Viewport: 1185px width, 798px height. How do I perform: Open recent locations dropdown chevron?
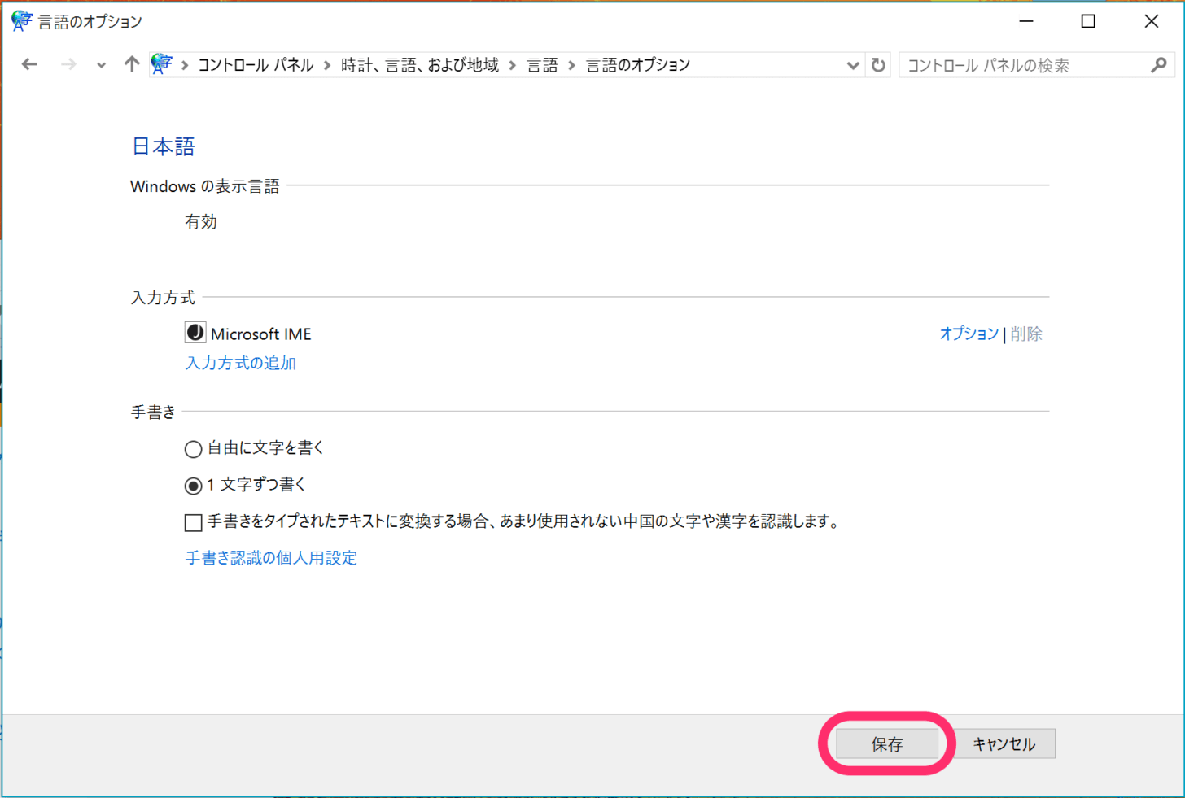[101, 65]
